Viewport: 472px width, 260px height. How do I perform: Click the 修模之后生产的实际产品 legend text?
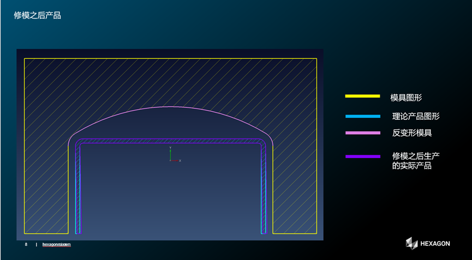click(x=416, y=161)
